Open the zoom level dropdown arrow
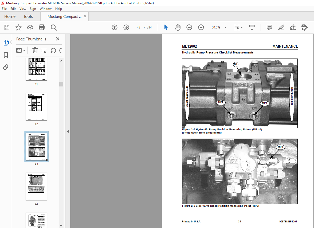The width and height of the screenshot is (314, 228). [x=225, y=27]
